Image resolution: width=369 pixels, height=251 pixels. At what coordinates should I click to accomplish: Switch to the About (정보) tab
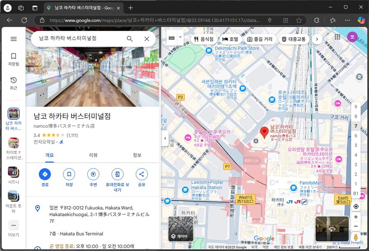tap(137, 155)
